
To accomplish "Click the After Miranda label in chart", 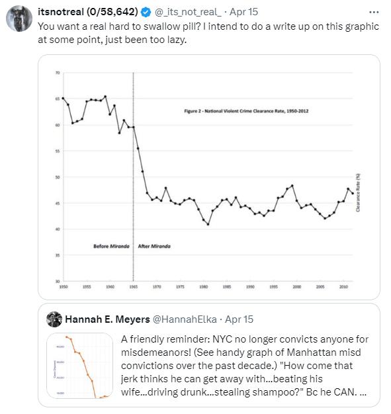I will coord(154,246).
